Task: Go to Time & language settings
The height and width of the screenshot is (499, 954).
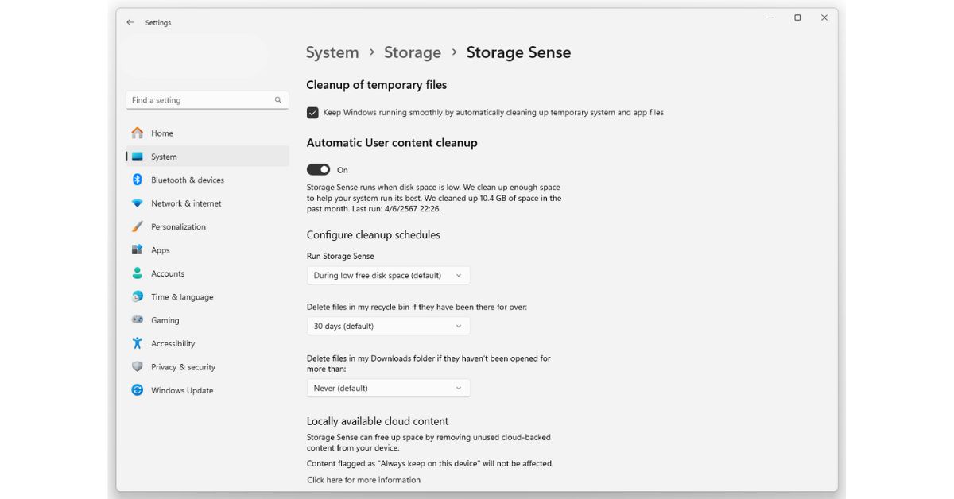Action: (207, 296)
